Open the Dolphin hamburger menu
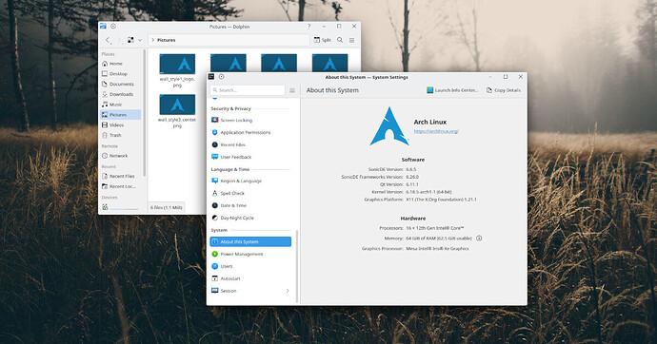Screen dimensions: 657x344 [x=352, y=40]
